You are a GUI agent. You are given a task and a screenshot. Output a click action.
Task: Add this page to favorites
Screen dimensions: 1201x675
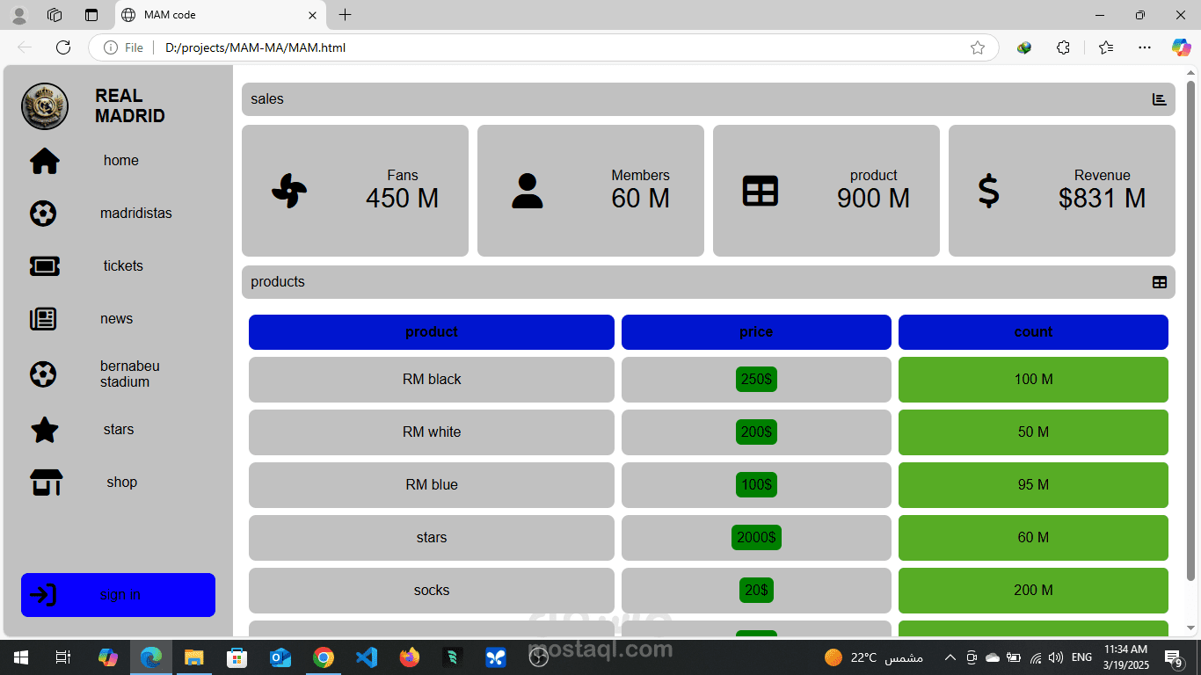pyautogui.click(x=978, y=47)
